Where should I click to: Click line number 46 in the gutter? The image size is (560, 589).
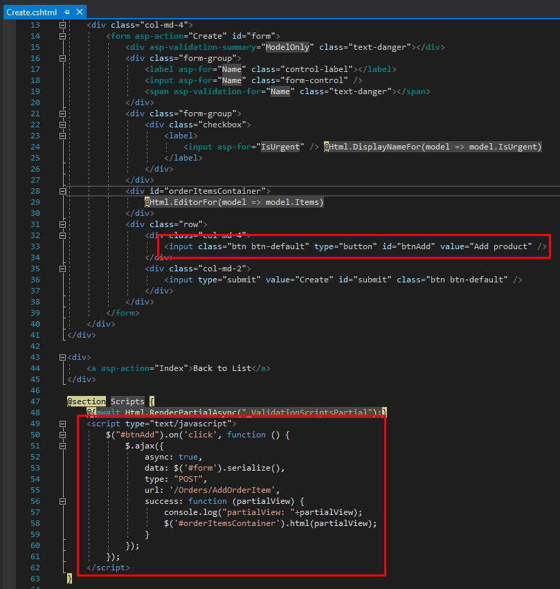(35, 390)
